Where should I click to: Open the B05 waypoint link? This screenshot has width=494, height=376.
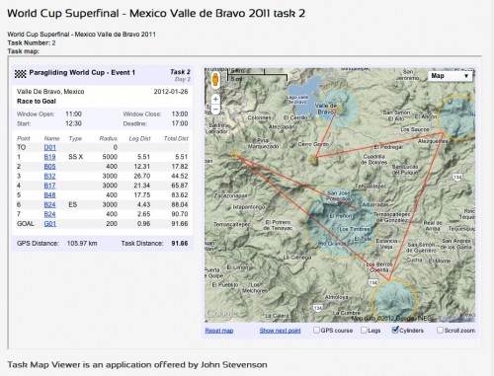coord(49,167)
